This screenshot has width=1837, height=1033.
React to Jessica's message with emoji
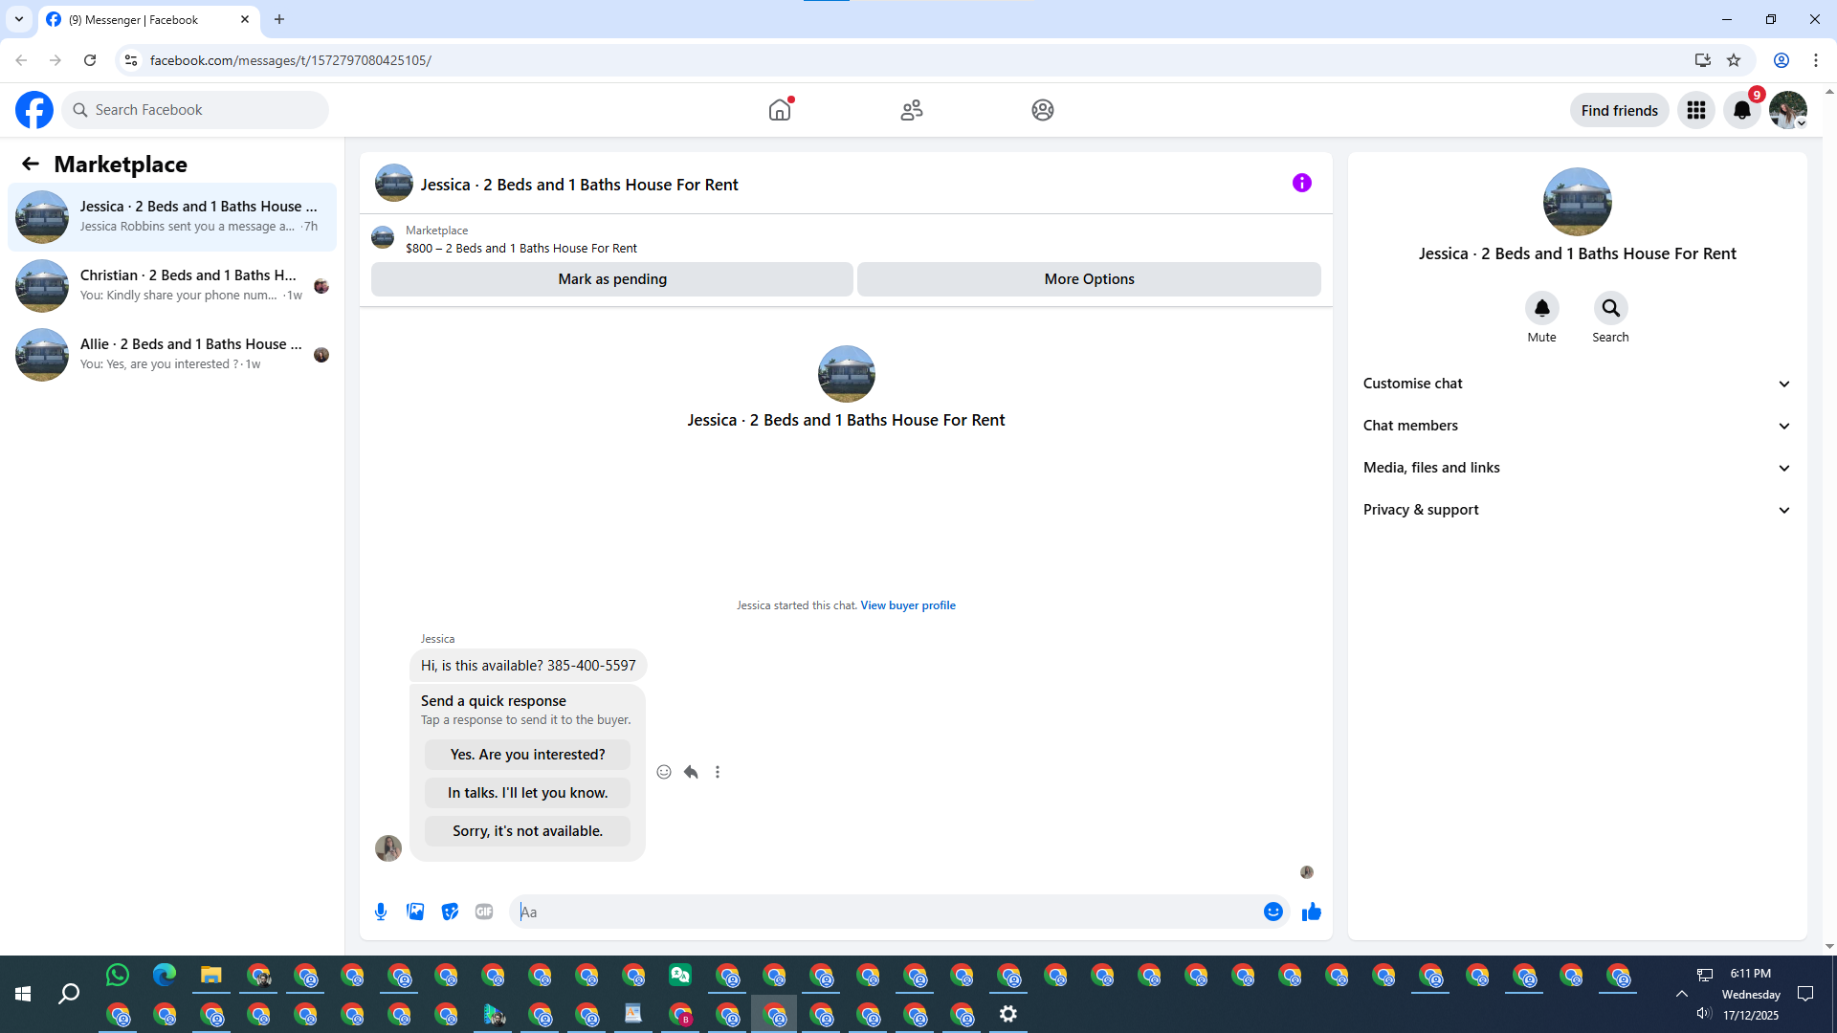tap(664, 772)
